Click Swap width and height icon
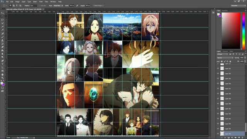 tap(77, 6)
